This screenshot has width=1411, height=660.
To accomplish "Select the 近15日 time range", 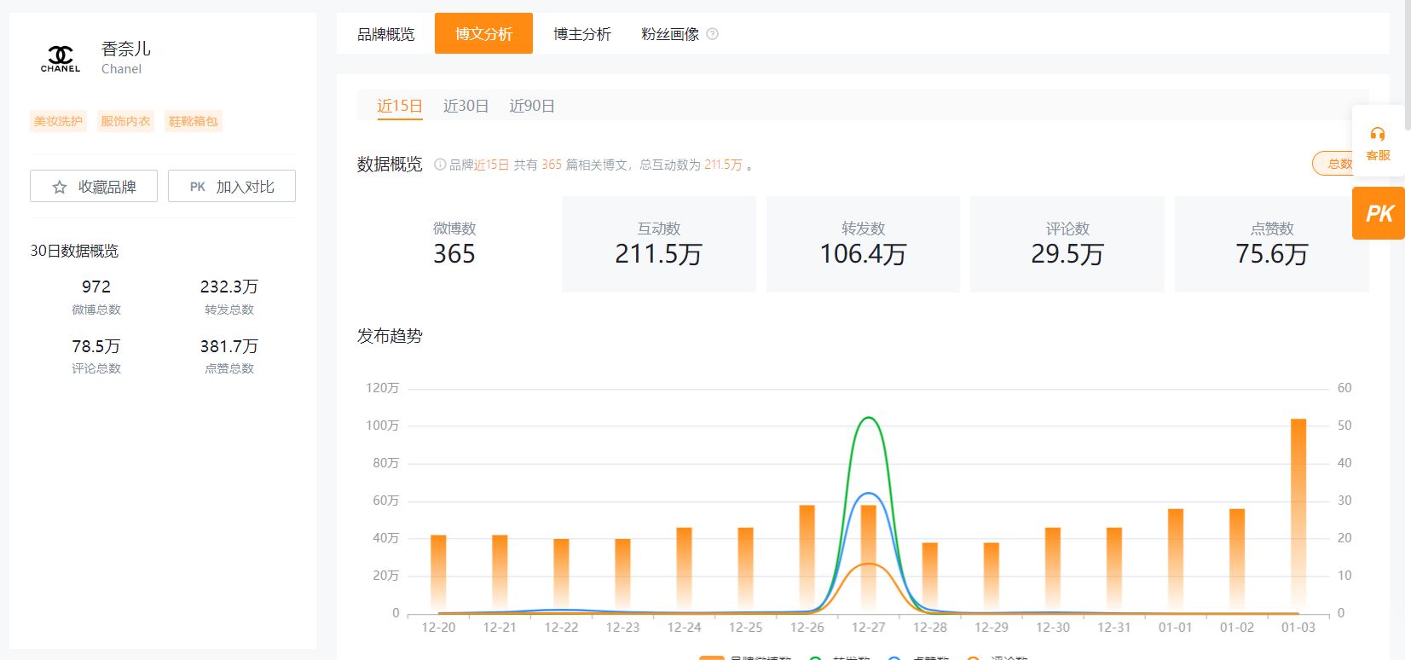I will point(400,106).
